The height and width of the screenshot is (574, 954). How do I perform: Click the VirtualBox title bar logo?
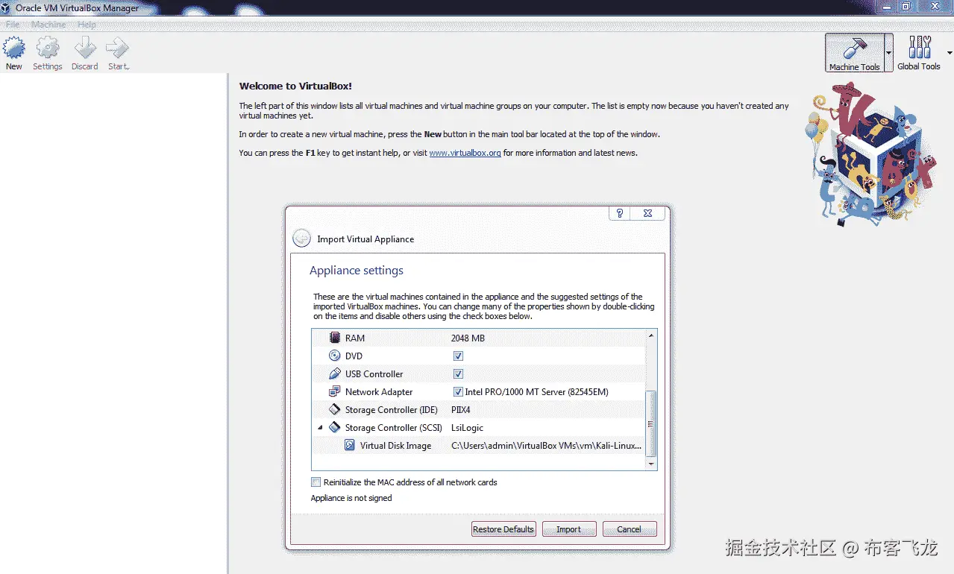(7, 7)
